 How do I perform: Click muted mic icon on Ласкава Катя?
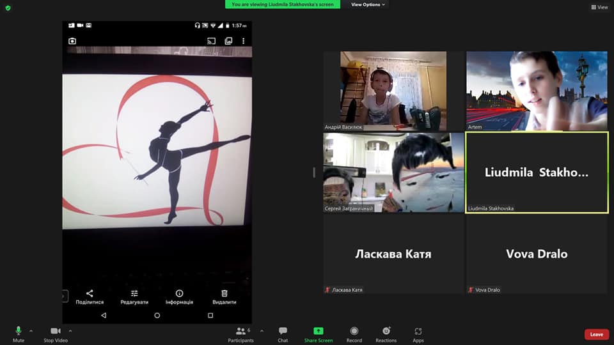pyautogui.click(x=327, y=290)
